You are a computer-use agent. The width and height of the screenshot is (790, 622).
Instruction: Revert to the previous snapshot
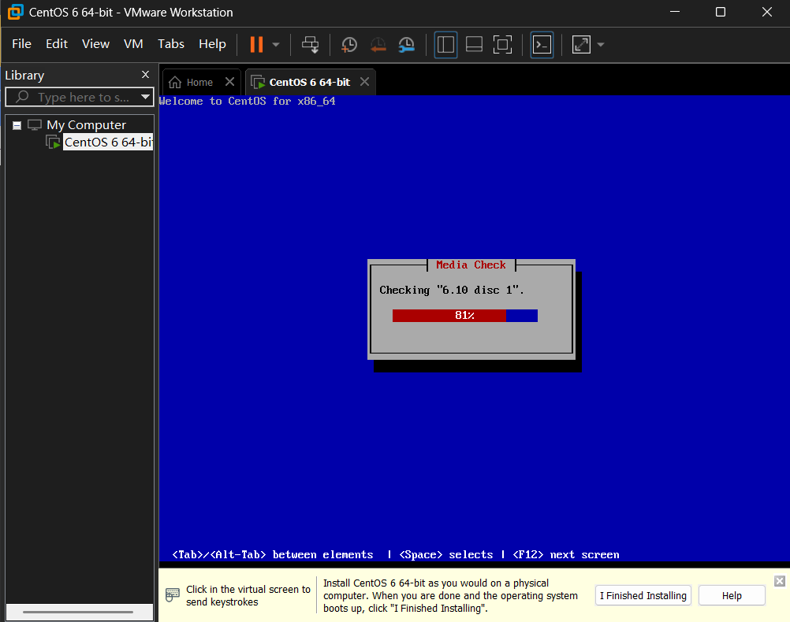tap(378, 44)
